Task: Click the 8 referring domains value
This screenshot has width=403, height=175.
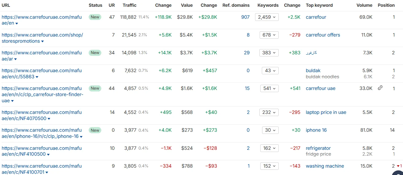Action: [x=248, y=35]
